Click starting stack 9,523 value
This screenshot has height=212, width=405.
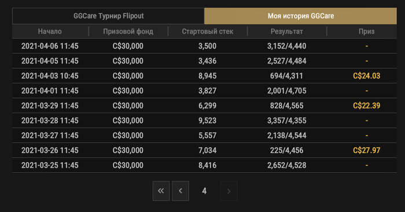(x=207, y=120)
